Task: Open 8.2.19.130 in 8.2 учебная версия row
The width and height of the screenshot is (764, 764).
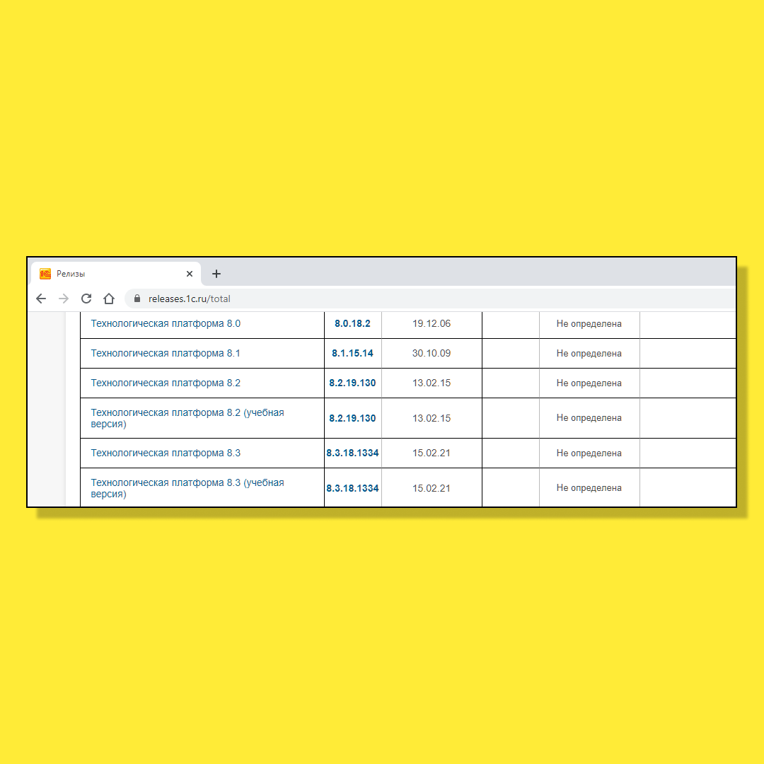Action: (x=352, y=418)
